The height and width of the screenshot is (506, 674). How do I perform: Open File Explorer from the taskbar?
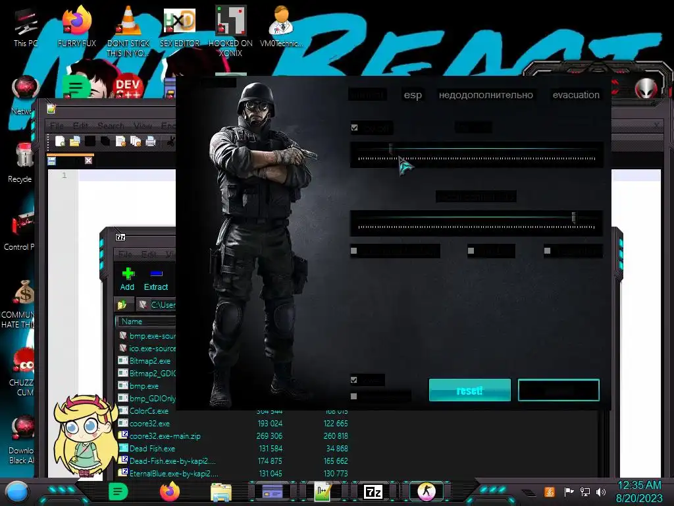coord(221,492)
